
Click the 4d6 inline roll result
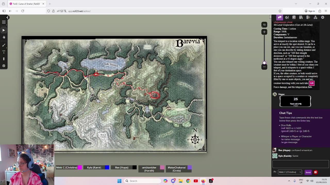[311, 83]
